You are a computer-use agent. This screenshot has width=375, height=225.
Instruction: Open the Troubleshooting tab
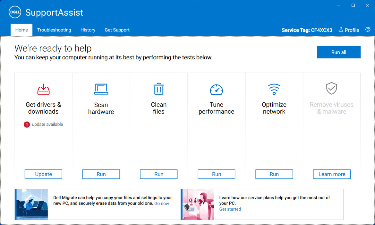pyautogui.click(x=54, y=30)
